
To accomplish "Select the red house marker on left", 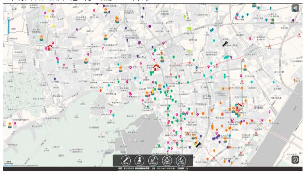I will tap(50, 47).
